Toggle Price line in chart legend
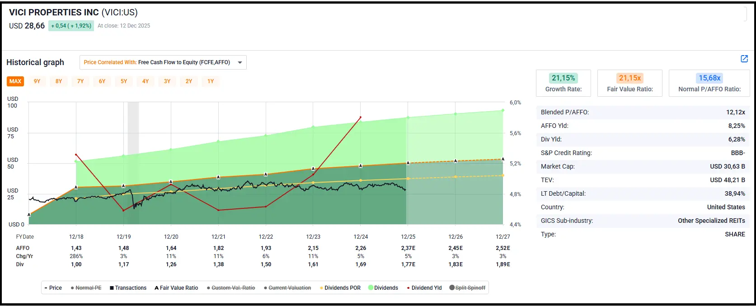Image resolution: width=756 pixels, height=306 pixels. (x=53, y=288)
